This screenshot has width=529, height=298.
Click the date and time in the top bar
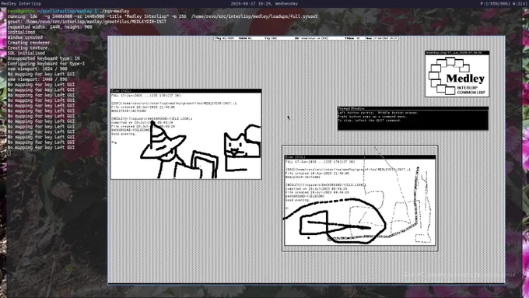coord(264,4)
